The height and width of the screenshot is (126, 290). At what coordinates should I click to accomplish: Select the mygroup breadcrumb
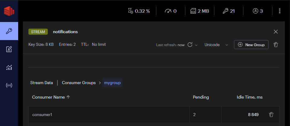pos(112,83)
